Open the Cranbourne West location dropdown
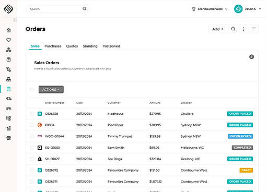This screenshot has height=192, width=267. point(210,9)
